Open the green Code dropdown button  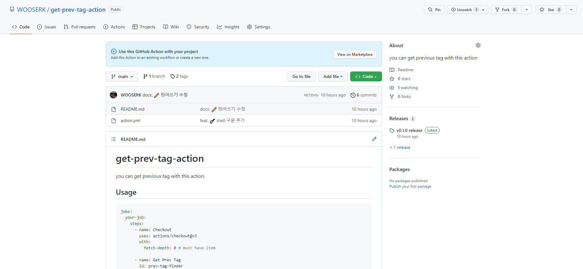click(x=366, y=76)
